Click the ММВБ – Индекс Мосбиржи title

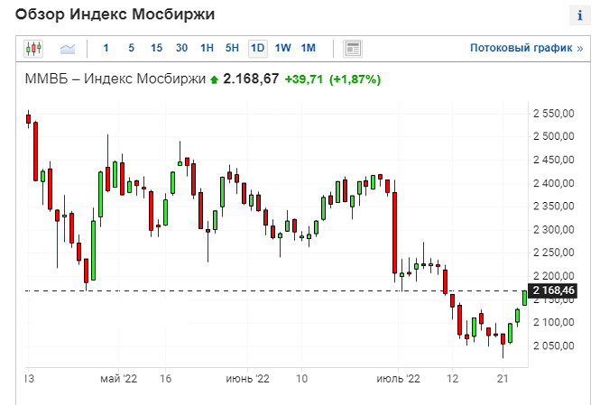pyautogui.click(x=115, y=78)
